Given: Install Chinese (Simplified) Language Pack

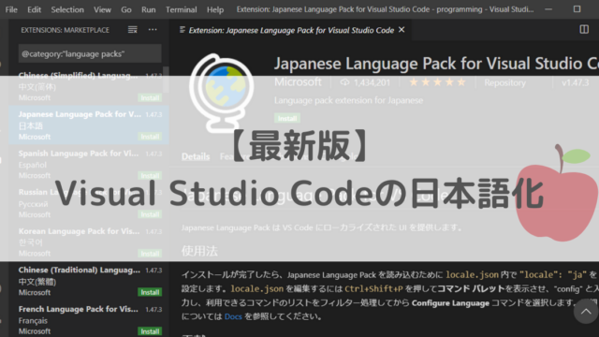Looking at the screenshot, I should click(150, 97).
